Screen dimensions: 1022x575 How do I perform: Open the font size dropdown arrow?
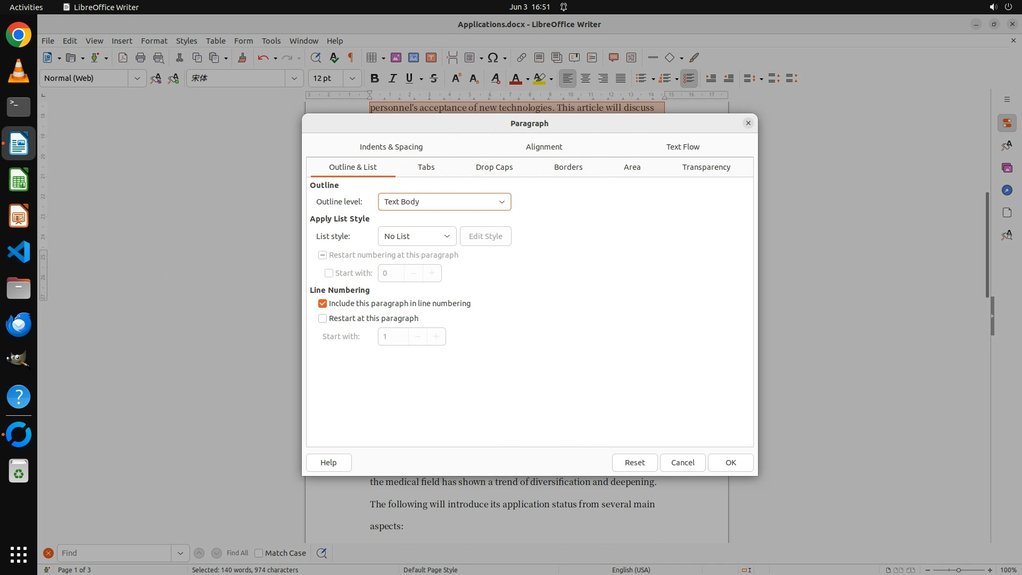click(x=352, y=78)
